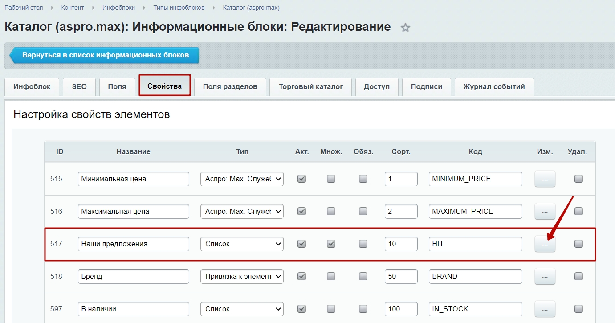The width and height of the screenshot is (615, 323).
Task: Open edit dialog for HIT property
Action: 545,244
